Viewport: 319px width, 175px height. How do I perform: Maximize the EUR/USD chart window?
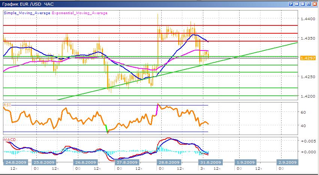click(309, 4)
